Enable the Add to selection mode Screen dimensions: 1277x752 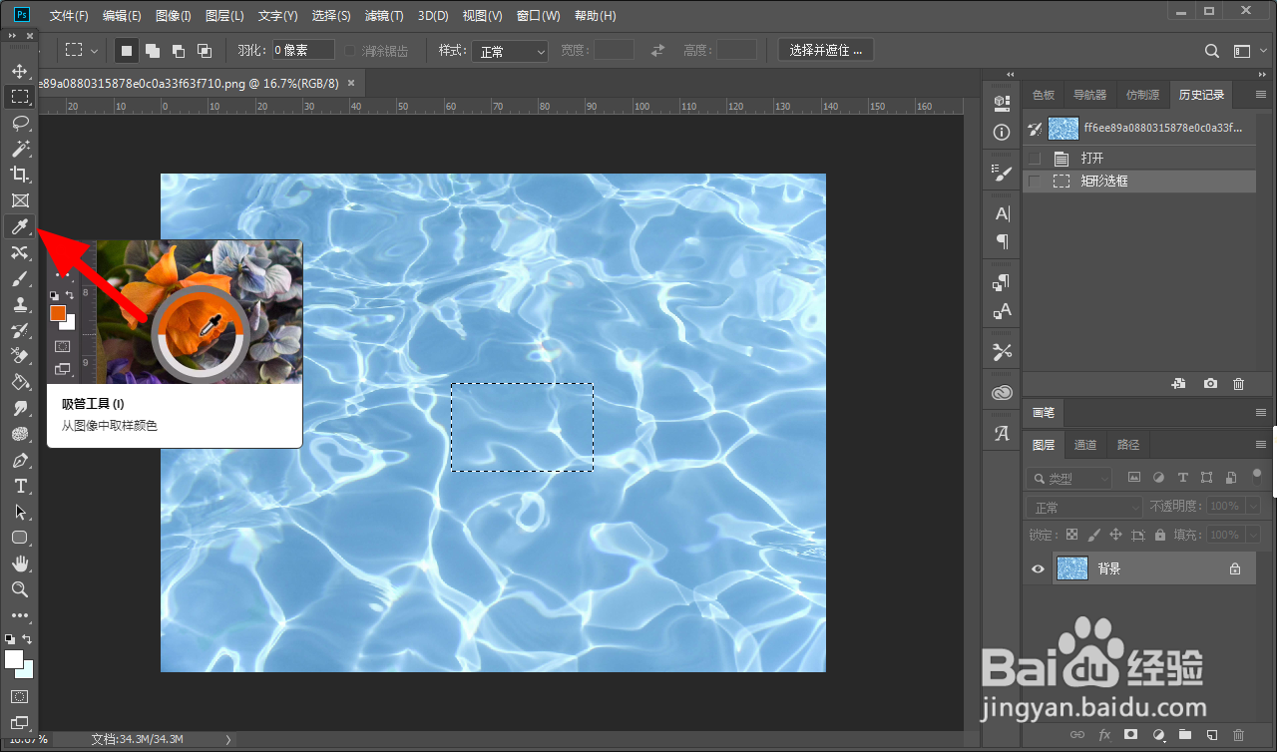(x=153, y=50)
